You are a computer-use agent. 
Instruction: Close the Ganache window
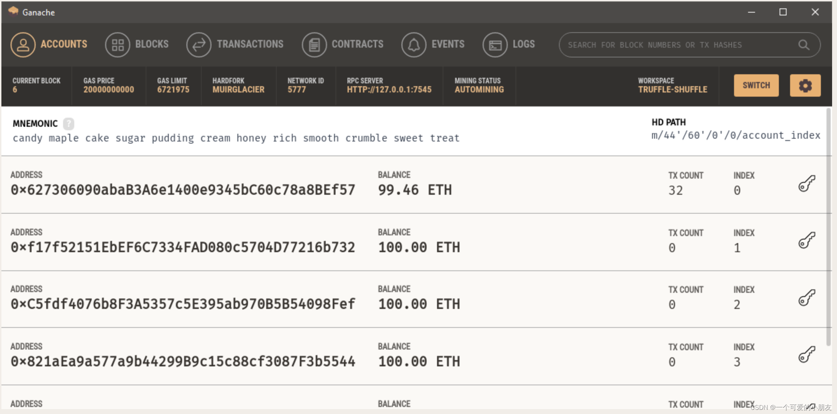(815, 12)
